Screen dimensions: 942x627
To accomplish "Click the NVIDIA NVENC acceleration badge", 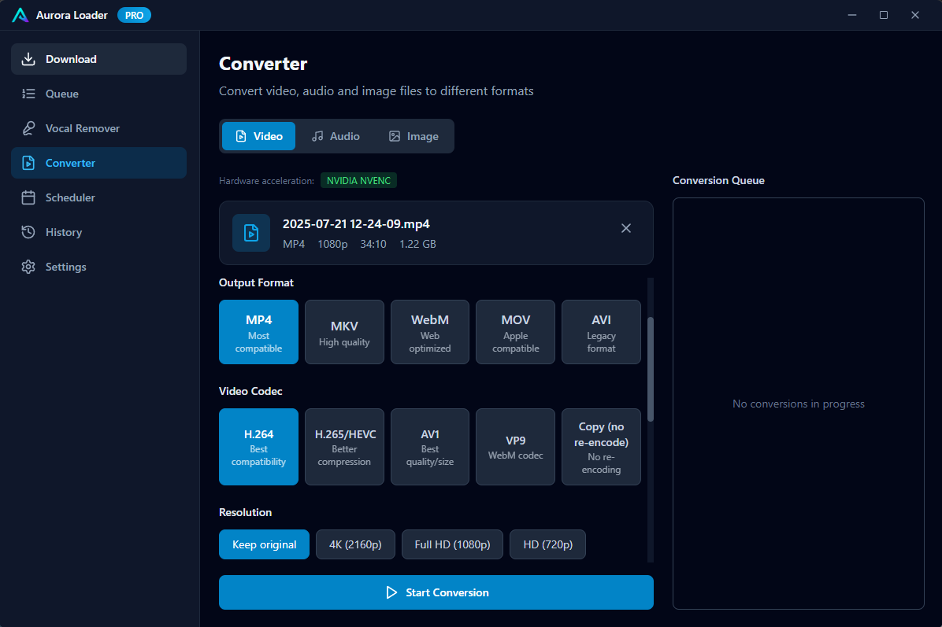I will (358, 180).
